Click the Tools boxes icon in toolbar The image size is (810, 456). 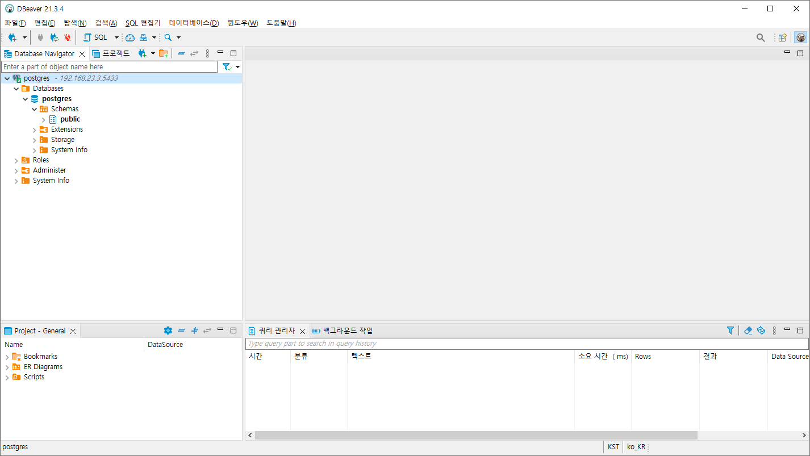tap(144, 37)
